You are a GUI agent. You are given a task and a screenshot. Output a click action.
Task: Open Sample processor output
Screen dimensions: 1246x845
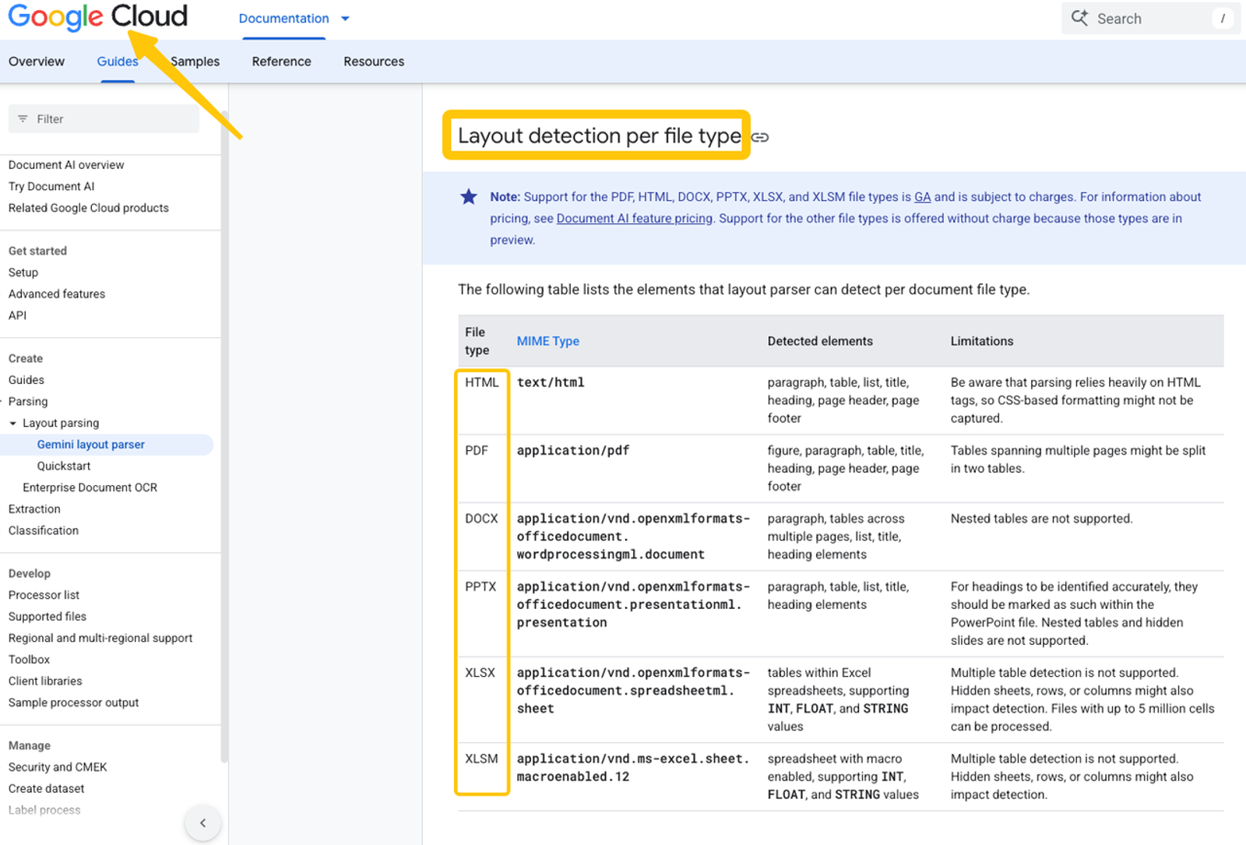tap(74, 702)
